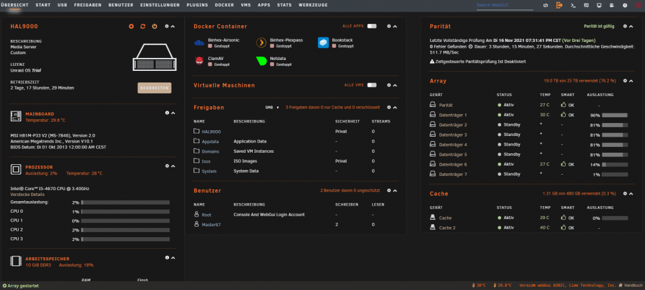Toggle the ALLE APPS switch
The image size is (645, 290).
pyautogui.click(x=372, y=26)
